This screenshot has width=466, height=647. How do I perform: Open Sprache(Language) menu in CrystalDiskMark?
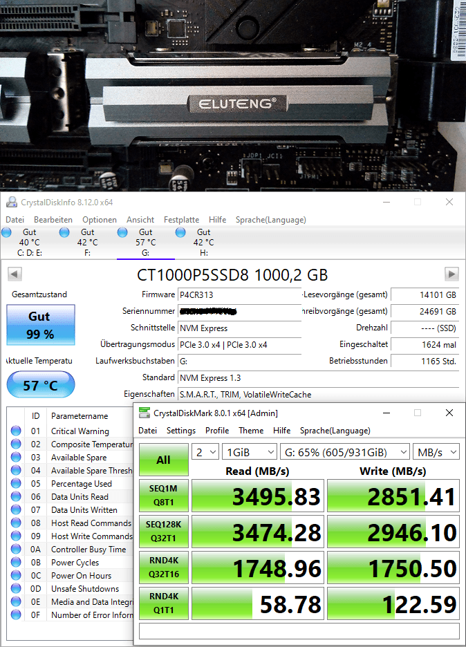point(335,431)
